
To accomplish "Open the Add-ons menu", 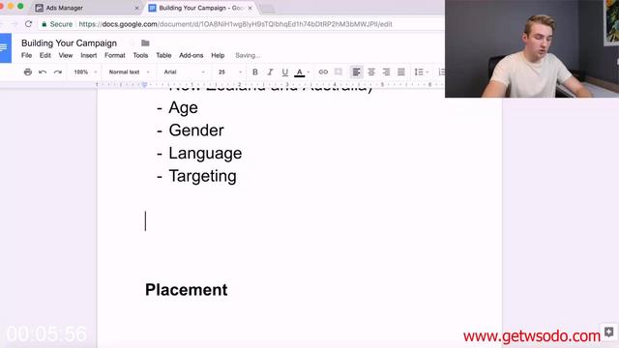I will click(192, 55).
